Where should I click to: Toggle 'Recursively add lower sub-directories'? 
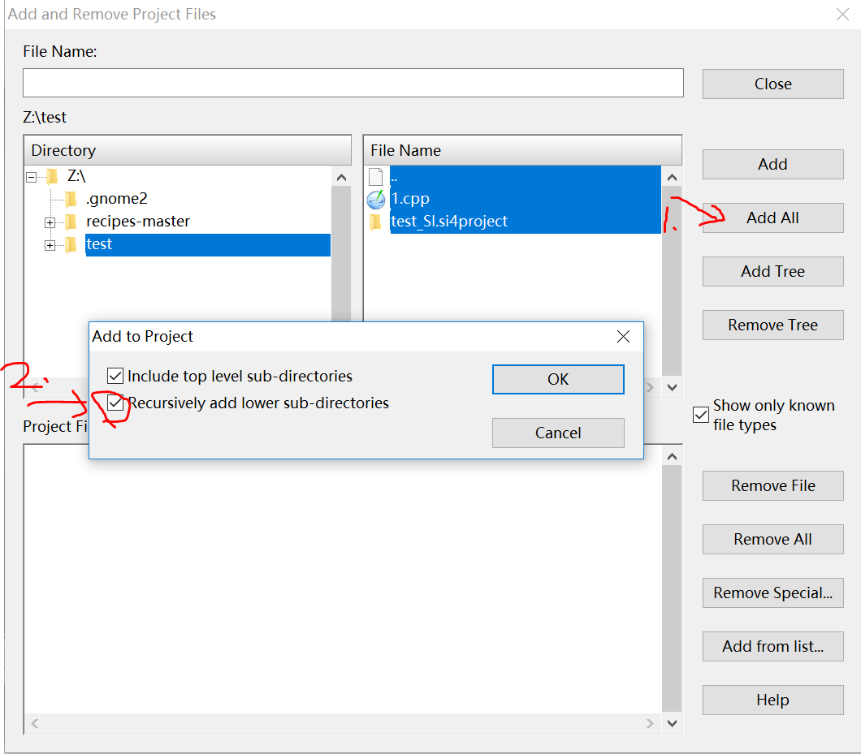pyautogui.click(x=115, y=402)
